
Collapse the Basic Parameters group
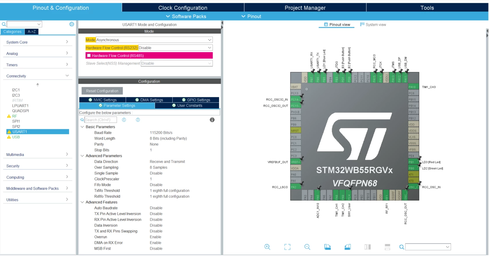pos(82,127)
